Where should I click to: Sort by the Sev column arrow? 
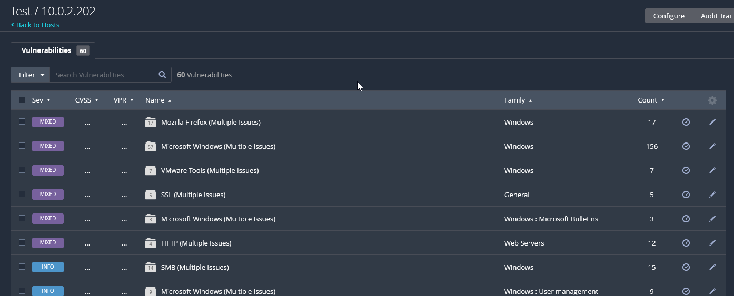pos(48,100)
